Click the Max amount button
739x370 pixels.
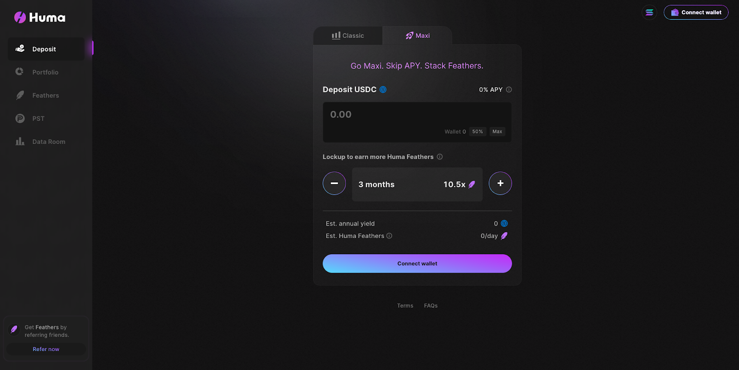tap(497, 131)
